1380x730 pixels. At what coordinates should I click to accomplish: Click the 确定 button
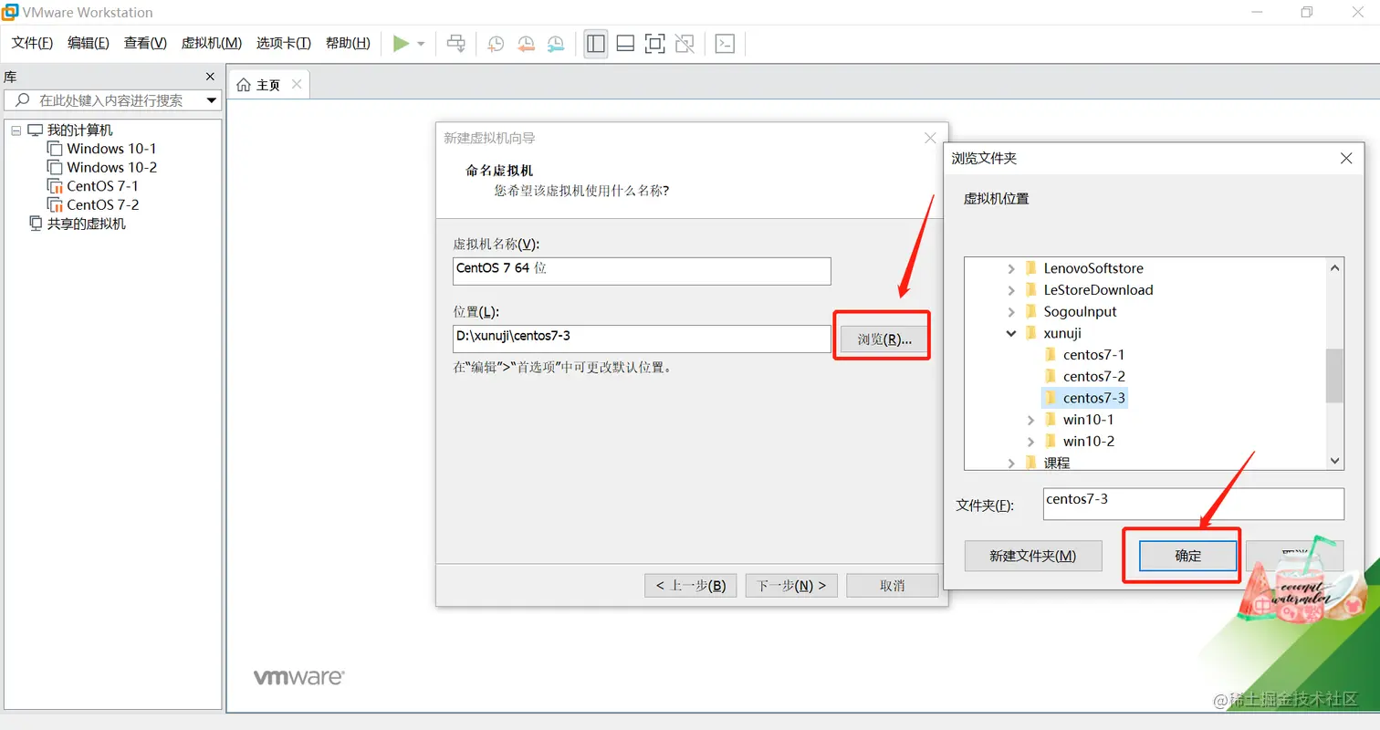point(1188,556)
